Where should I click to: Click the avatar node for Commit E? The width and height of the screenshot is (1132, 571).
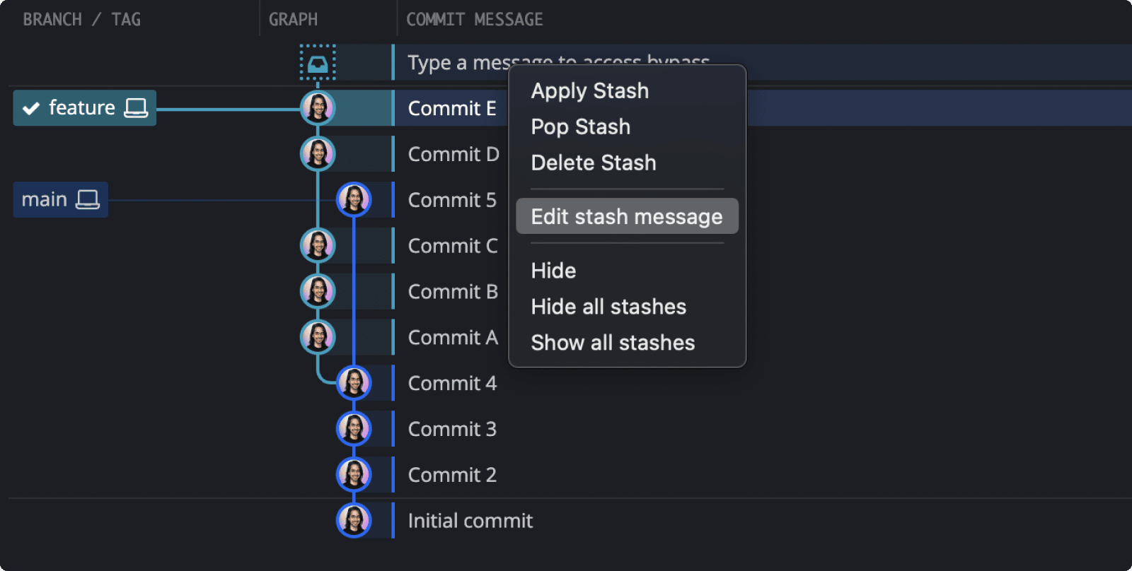318,108
